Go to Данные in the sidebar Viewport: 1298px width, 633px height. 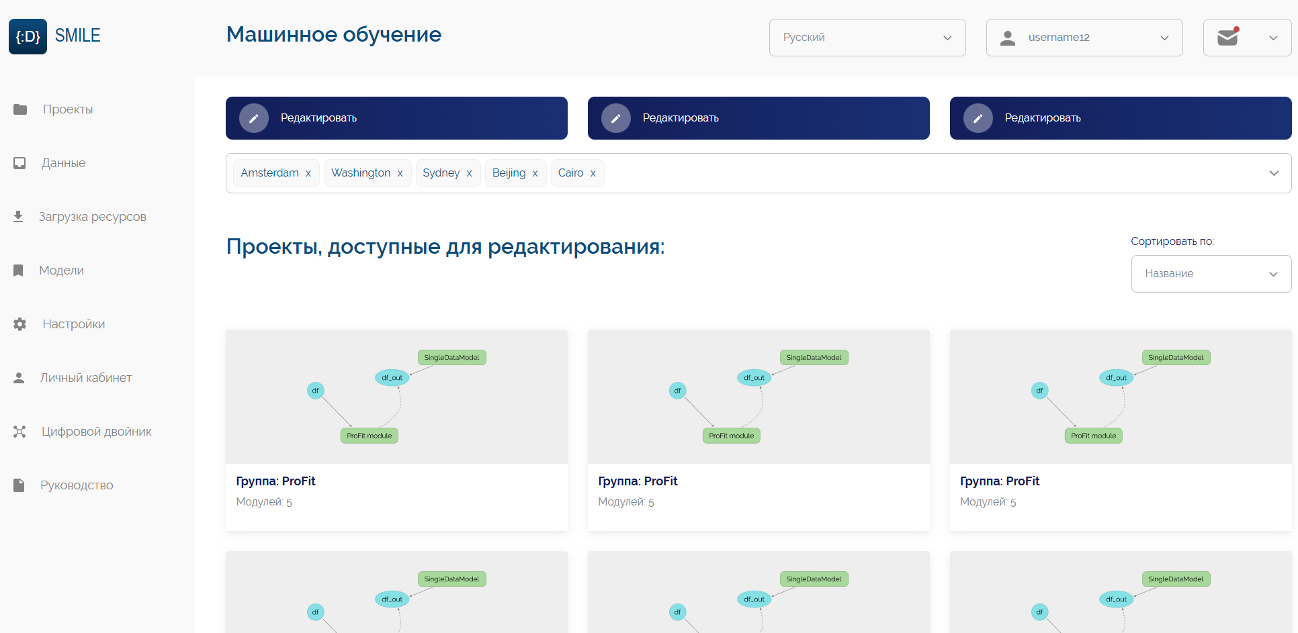click(64, 163)
